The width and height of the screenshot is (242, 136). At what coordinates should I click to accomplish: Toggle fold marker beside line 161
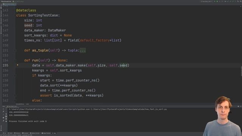(x=15, y=96)
